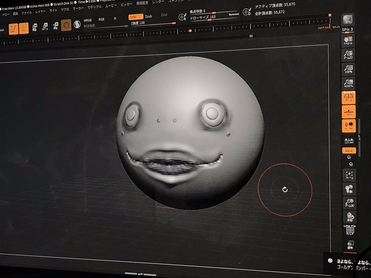
Task: Click the フレーム frame mesh icon
Action: [x=350, y=175]
